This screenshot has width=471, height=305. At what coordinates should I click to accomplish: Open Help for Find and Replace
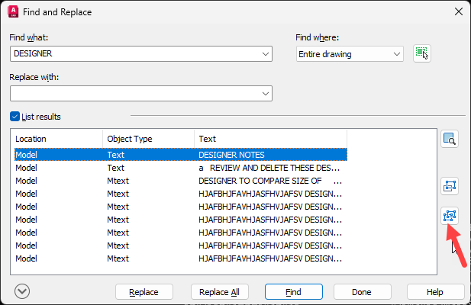436,292
